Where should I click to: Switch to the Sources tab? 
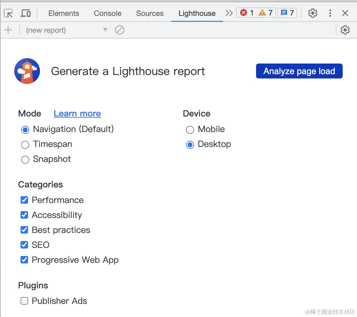click(x=150, y=13)
